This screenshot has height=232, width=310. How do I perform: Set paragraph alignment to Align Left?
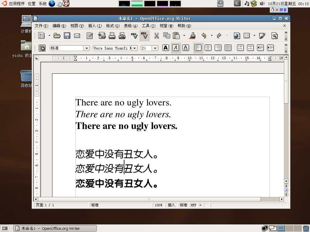198,48
